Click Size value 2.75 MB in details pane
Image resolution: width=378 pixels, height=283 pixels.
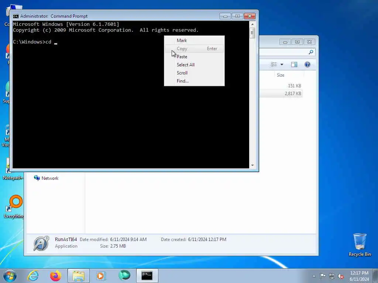[118, 246]
